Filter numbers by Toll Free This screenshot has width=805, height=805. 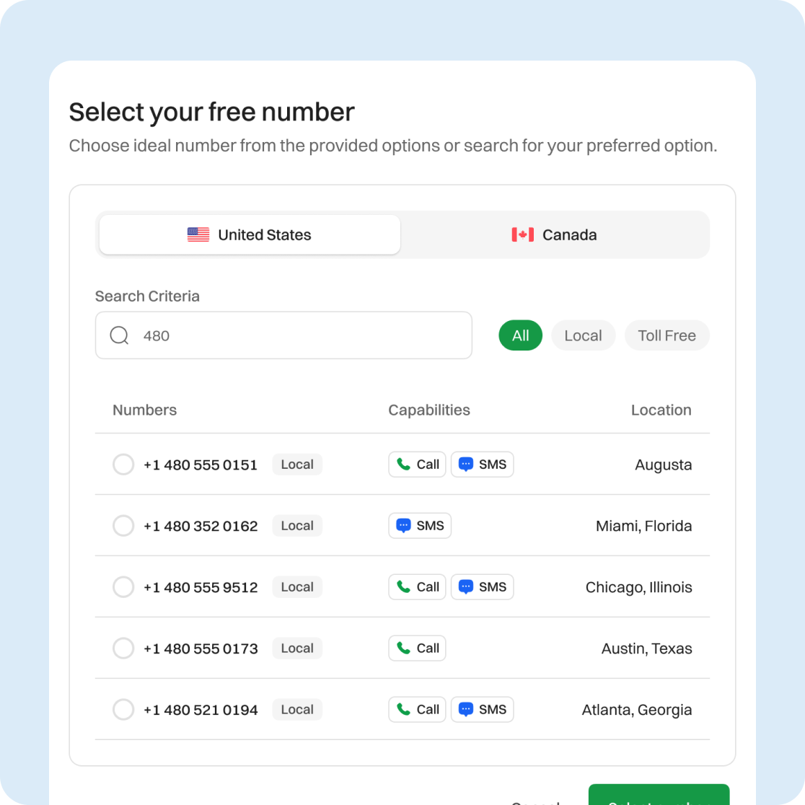pos(667,335)
